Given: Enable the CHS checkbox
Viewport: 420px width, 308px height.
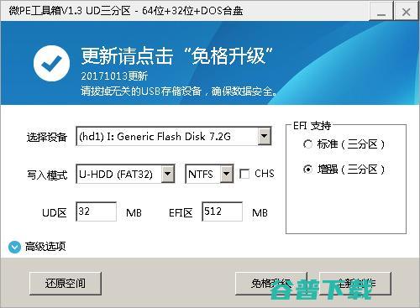Looking at the screenshot, I should coord(244,174).
